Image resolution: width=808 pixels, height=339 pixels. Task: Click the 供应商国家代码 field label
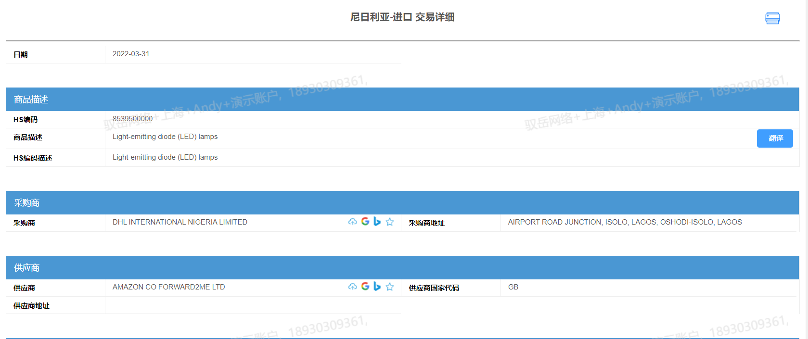click(x=434, y=288)
